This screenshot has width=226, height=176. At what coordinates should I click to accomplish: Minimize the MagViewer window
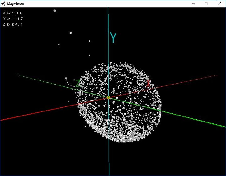click(194, 3)
